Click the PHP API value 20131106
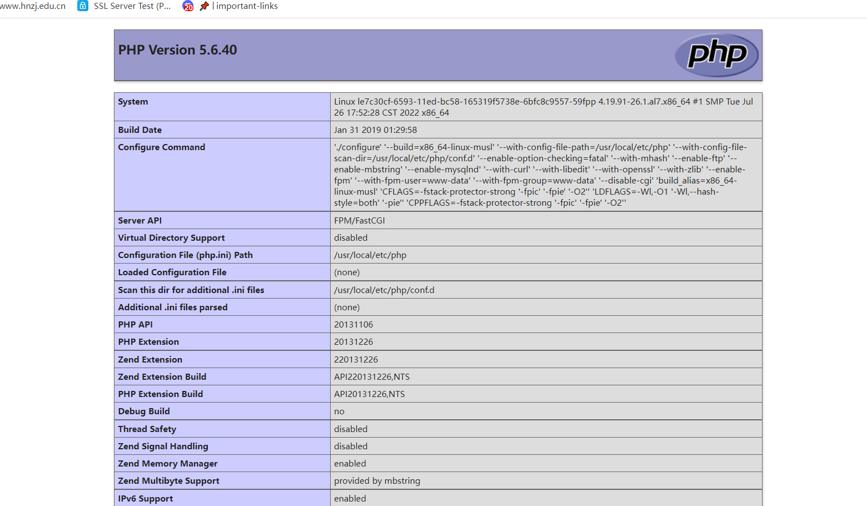Viewport: 867px width, 506px height. (x=353, y=325)
